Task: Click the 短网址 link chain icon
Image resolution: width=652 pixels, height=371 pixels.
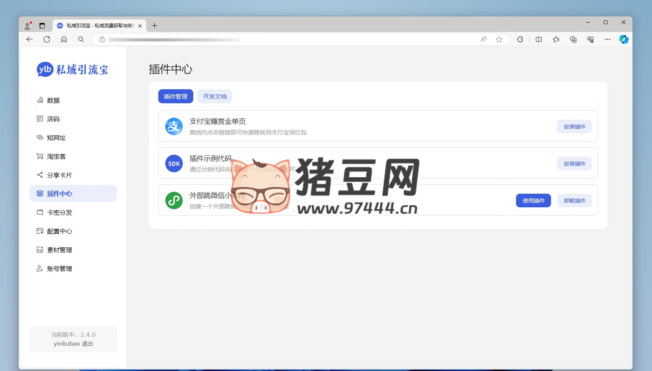Action: coord(40,138)
